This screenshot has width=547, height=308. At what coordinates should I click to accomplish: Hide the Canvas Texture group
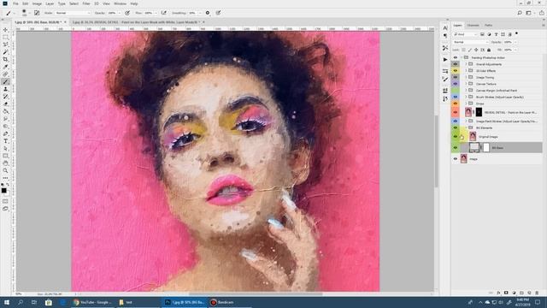pos(455,84)
